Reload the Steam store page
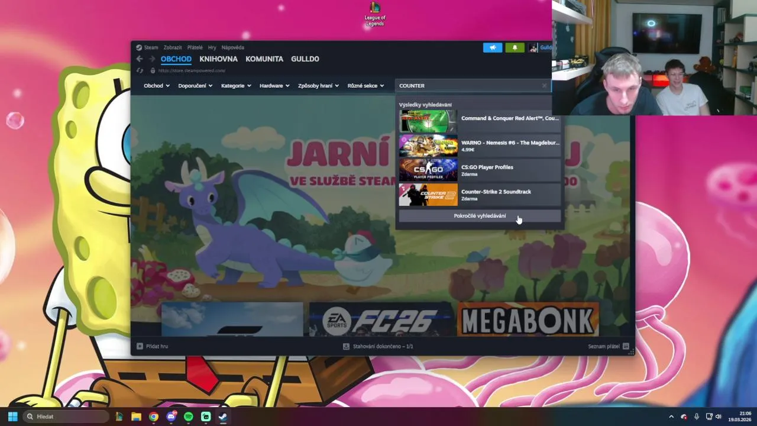Image resolution: width=757 pixels, height=426 pixels. pyautogui.click(x=140, y=70)
